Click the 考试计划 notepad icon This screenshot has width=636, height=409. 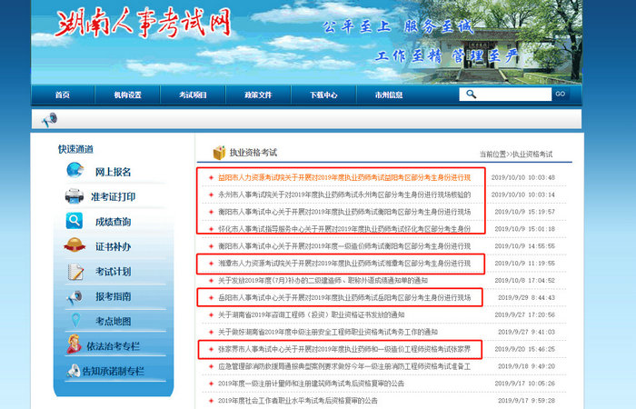coord(75,271)
